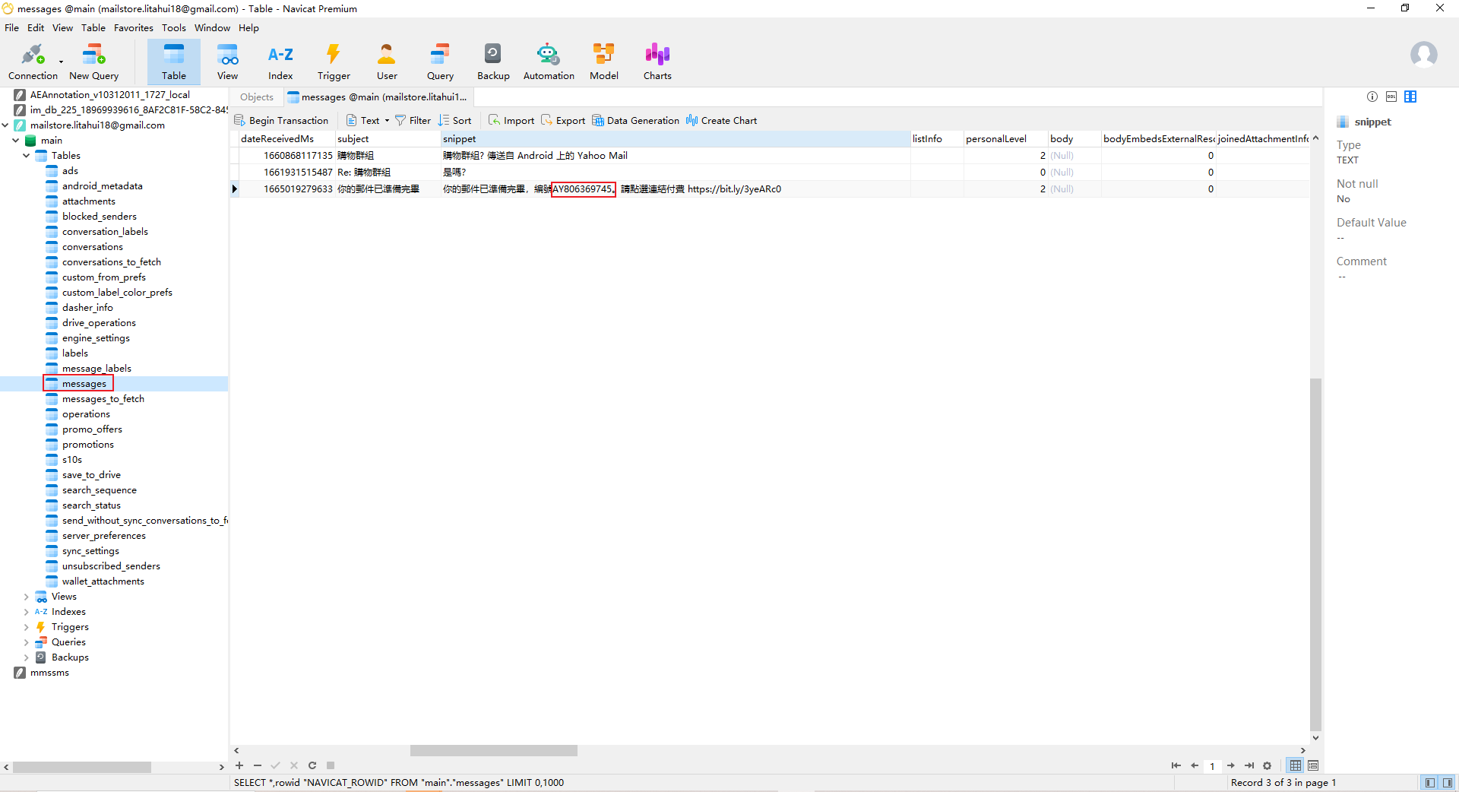The image size is (1459, 792).
Task: Select the Trigger lightning icon
Action: tap(334, 61)
